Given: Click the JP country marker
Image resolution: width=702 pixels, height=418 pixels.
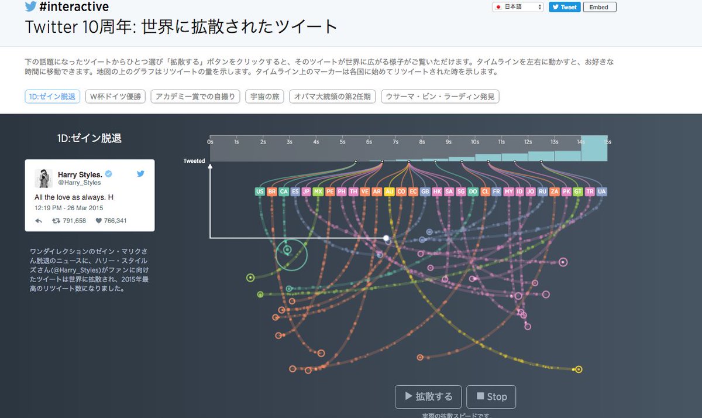Looking at the screenshot, I should tap(307, 191).
